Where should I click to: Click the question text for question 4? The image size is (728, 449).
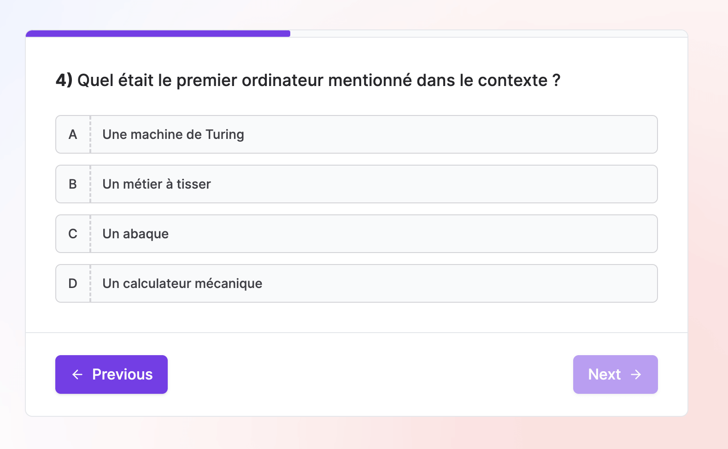[308, 80]
